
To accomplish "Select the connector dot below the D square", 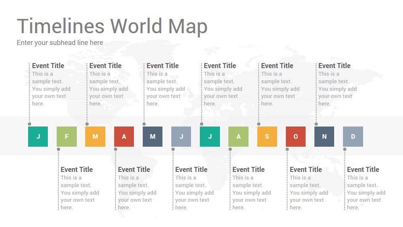I will (x=345, y=149).
